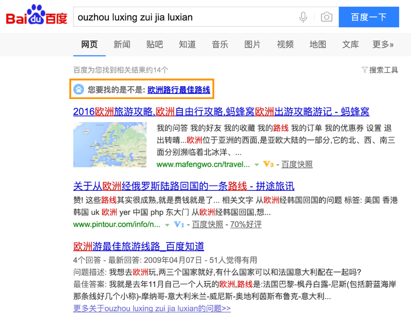Activate voice search microphone icon
Image resolution: width=411 pixels, height=316 pixels.
(x=303, y=16)
